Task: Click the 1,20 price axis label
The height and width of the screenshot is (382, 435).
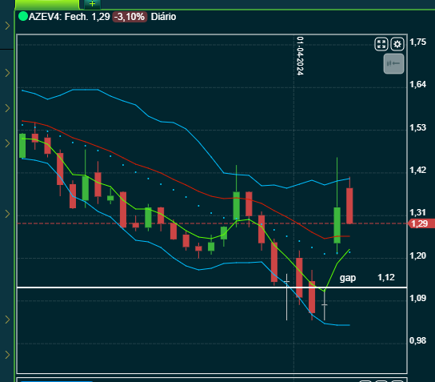Action: click(417, 255)
